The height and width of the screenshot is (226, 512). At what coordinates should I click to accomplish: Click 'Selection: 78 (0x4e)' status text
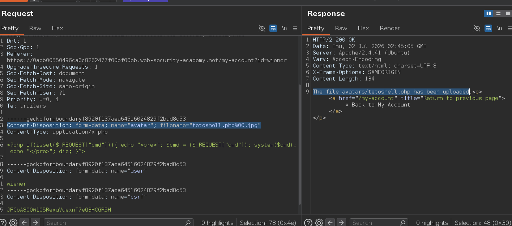coord(268,223)
